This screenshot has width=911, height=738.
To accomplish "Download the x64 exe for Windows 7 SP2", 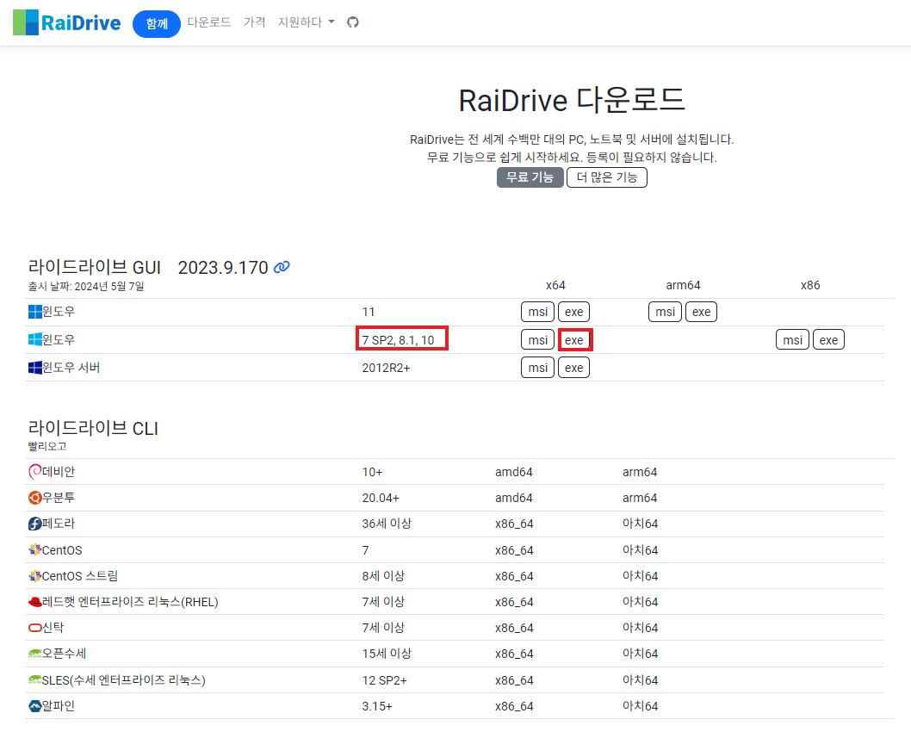I will coord(573,339).
